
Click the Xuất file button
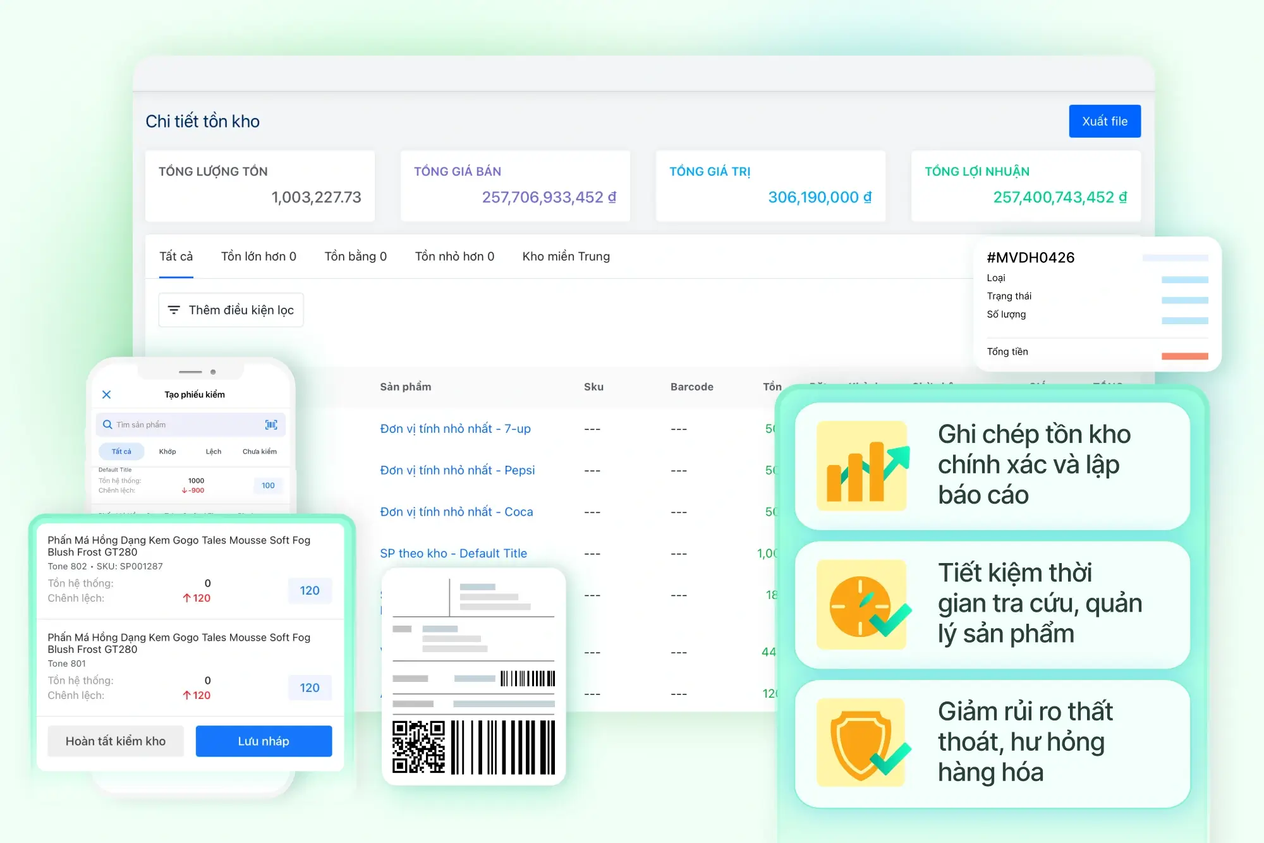coord(1105,121)
